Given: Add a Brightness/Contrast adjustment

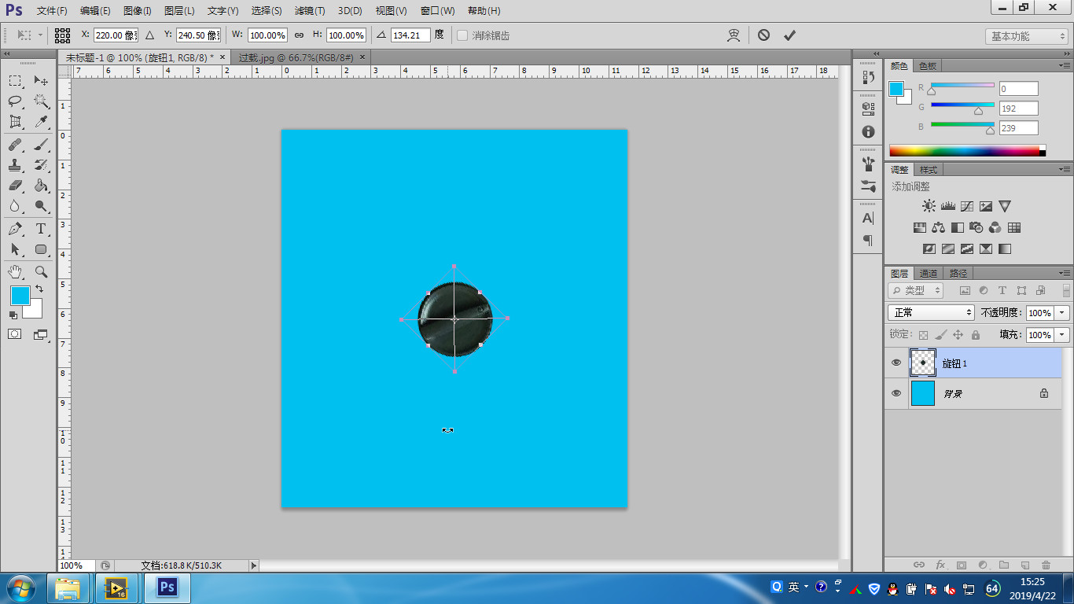Looking at the screenshot, I should 929,206.
